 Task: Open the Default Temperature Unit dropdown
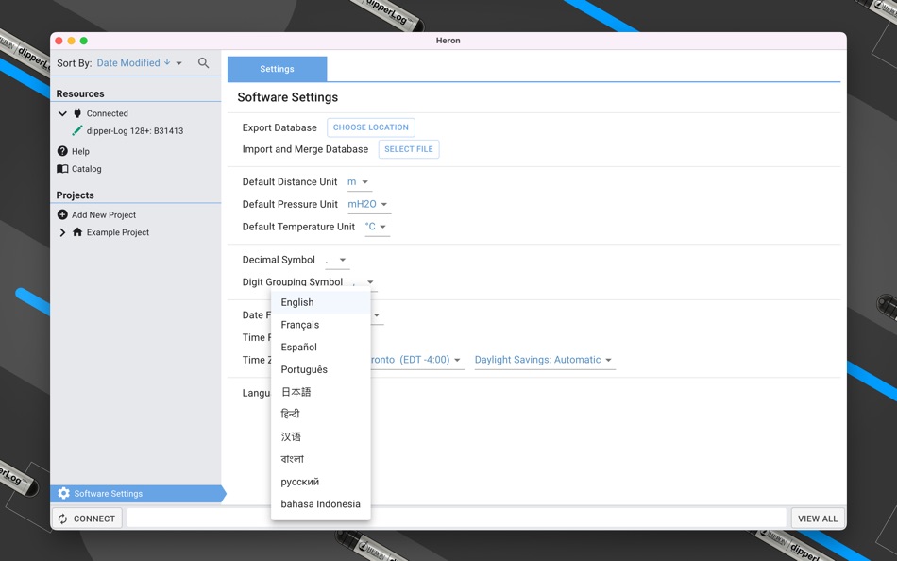click(x=377, y=227)
